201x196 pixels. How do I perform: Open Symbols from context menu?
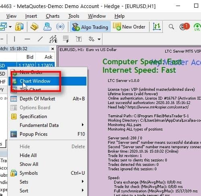(47, 173)
